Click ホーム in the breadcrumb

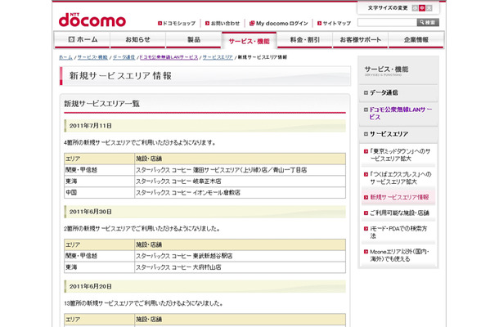[x=65, y=57]
